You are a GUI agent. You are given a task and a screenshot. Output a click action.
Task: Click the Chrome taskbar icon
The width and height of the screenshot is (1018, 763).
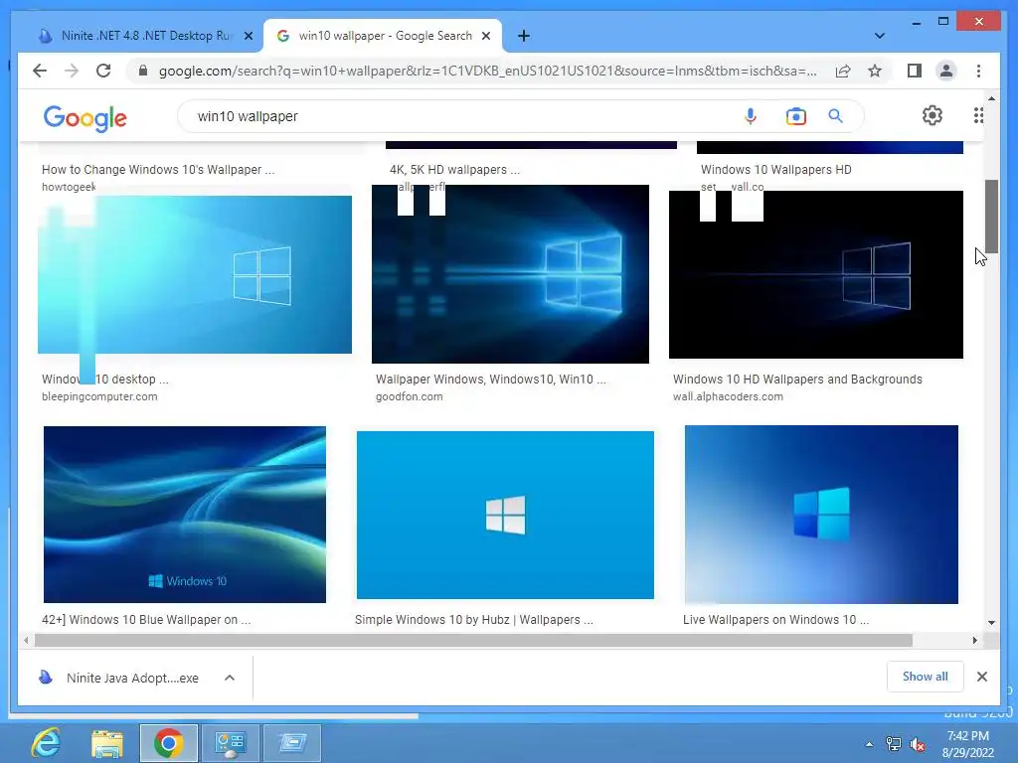[x=169, y=743]
